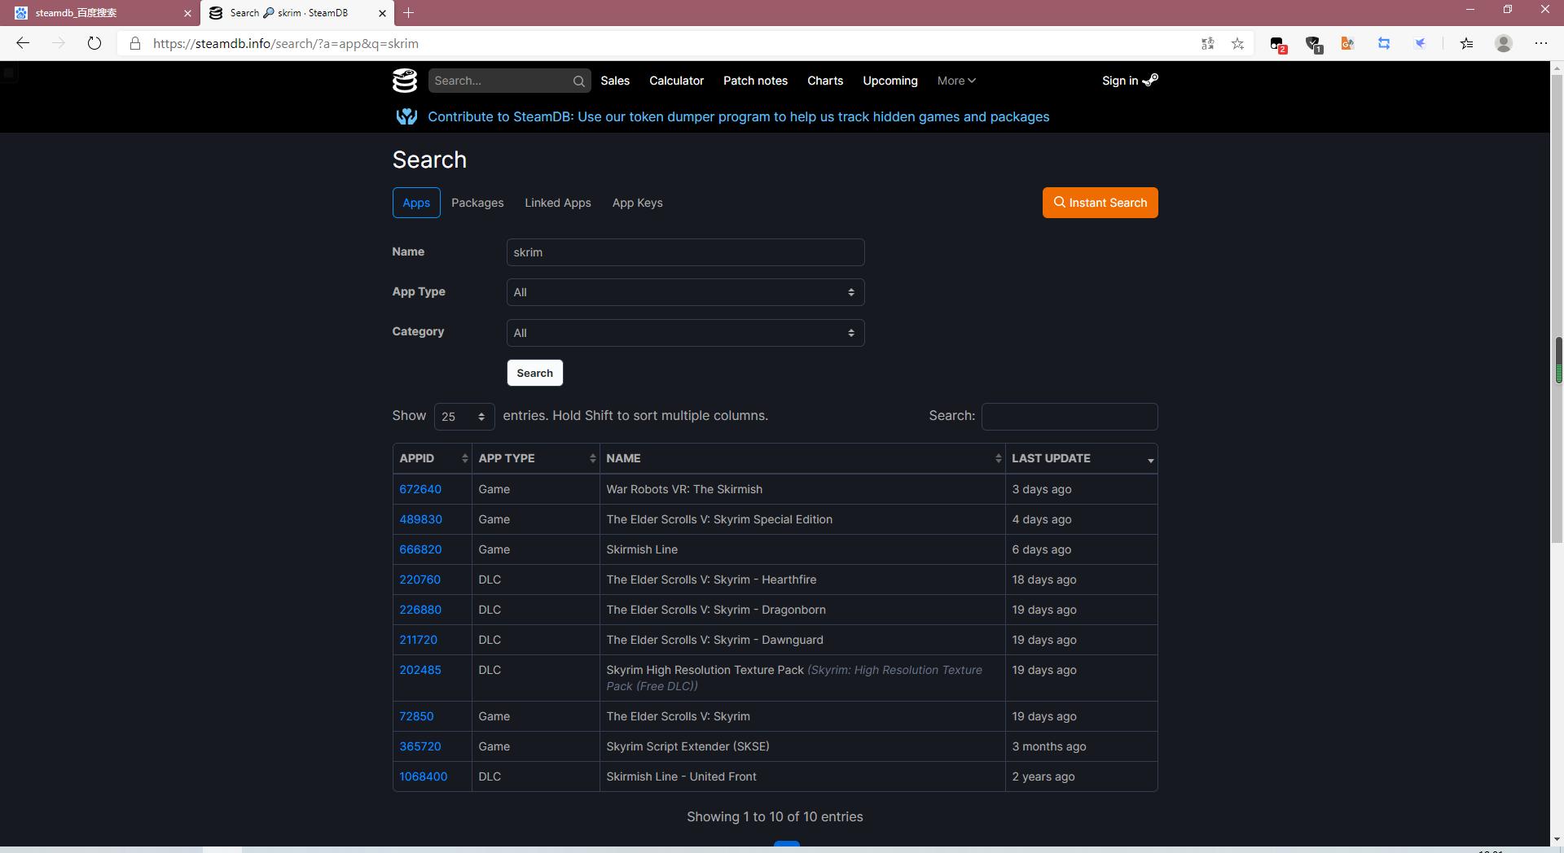1564x853 pixels.
Task: Open the blue bird extension icon
Action: [x=1420, y=44]
